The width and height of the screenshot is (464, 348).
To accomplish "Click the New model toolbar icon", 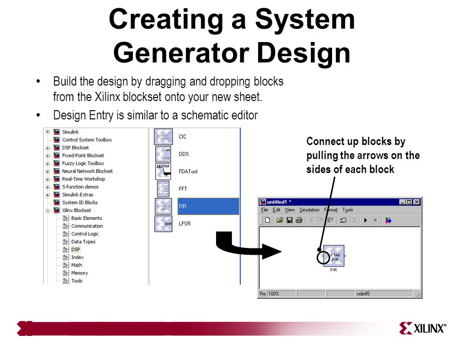I will click(x=268, y=220).
